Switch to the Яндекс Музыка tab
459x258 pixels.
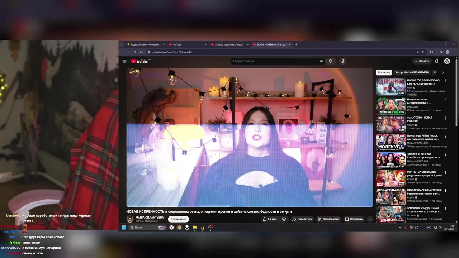[145, 44]
